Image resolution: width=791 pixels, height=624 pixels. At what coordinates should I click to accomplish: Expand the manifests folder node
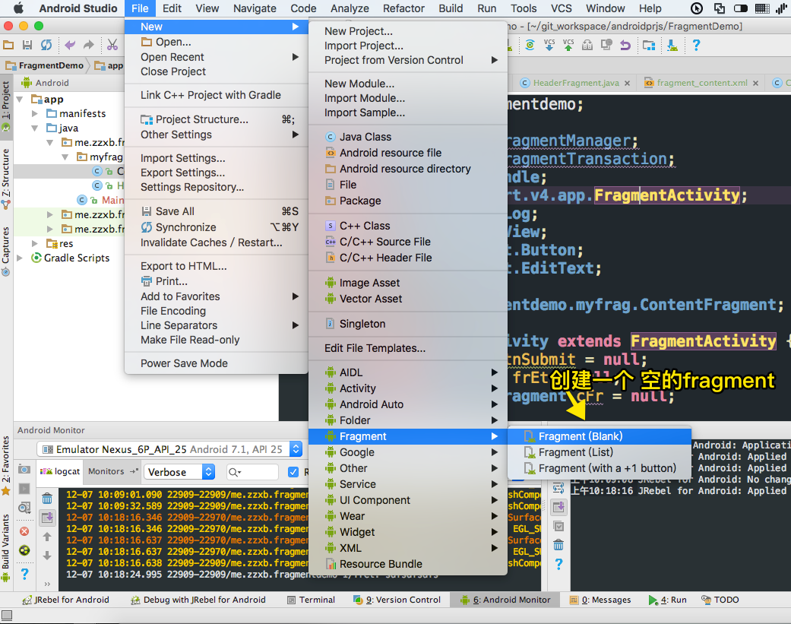(35, 113)
